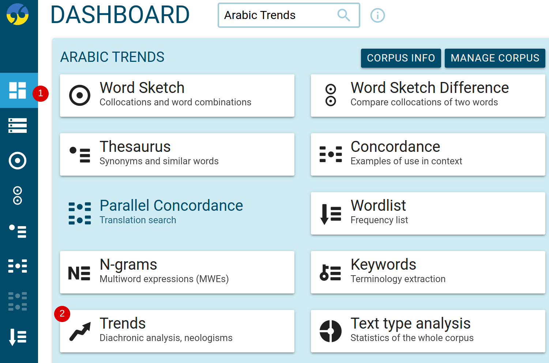
Task: Open the Wordlist frequency list card
Action: [428, 213]
